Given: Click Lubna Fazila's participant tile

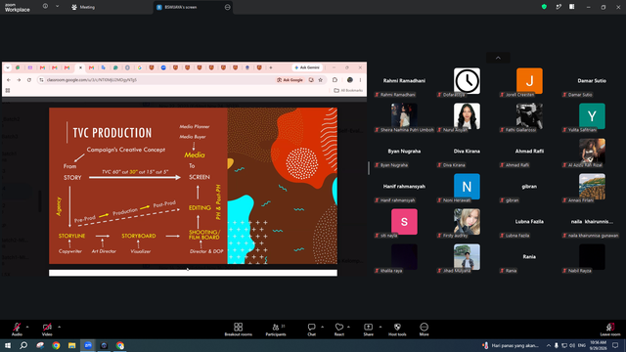Looking at the screenshot, I should point(529,223).
